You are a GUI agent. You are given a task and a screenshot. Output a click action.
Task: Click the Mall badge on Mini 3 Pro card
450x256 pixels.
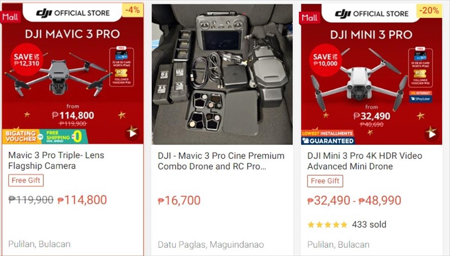310,17
